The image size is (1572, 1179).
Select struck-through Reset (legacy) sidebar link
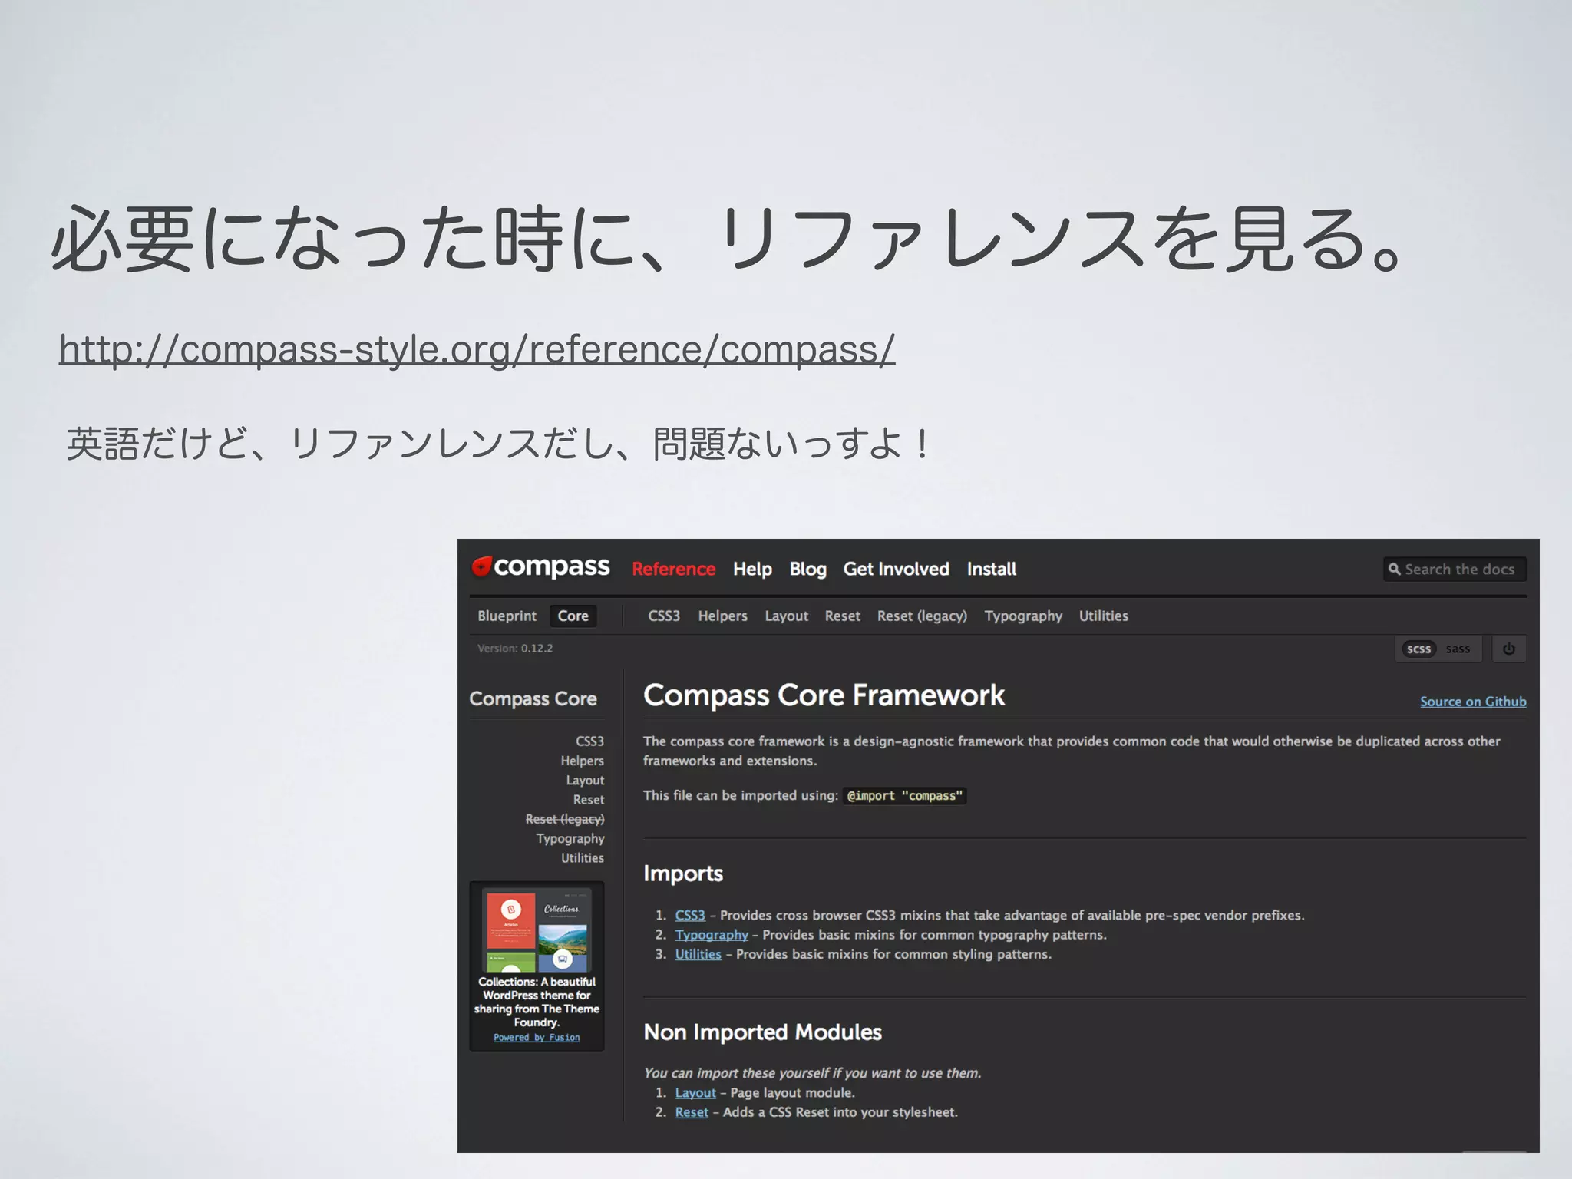point(564,819)
